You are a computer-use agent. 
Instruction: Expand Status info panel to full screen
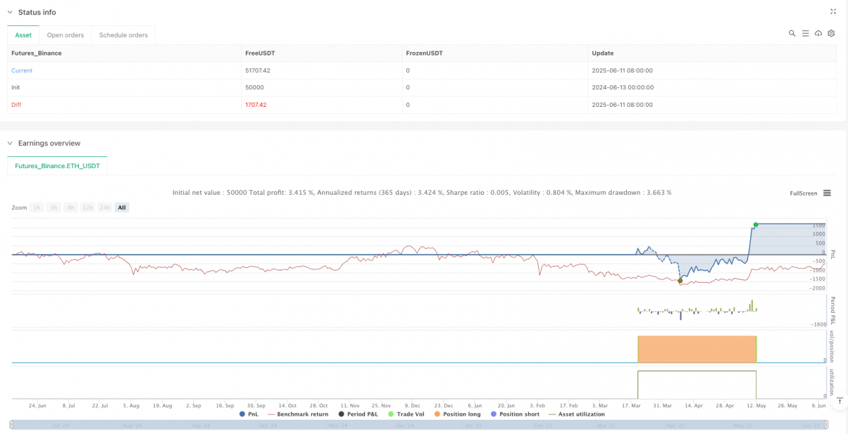(833, 12)
